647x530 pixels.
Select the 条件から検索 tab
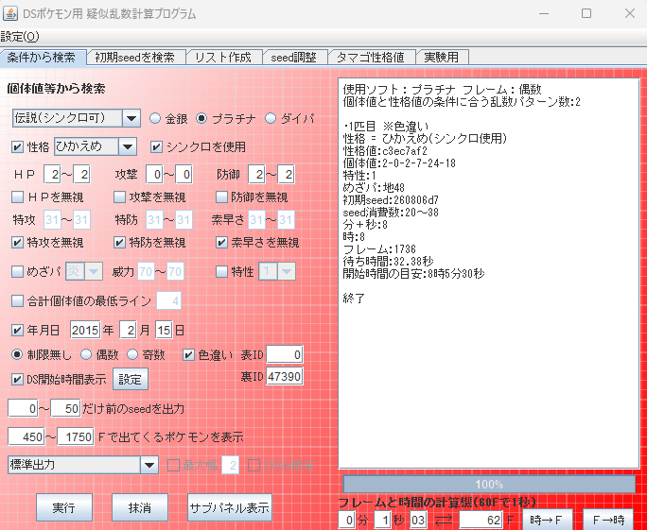pos(42,58)
